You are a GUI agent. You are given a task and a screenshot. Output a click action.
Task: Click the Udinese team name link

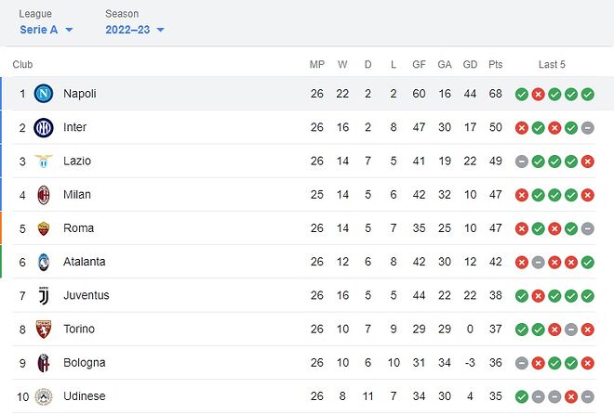[x=85, y=396]
